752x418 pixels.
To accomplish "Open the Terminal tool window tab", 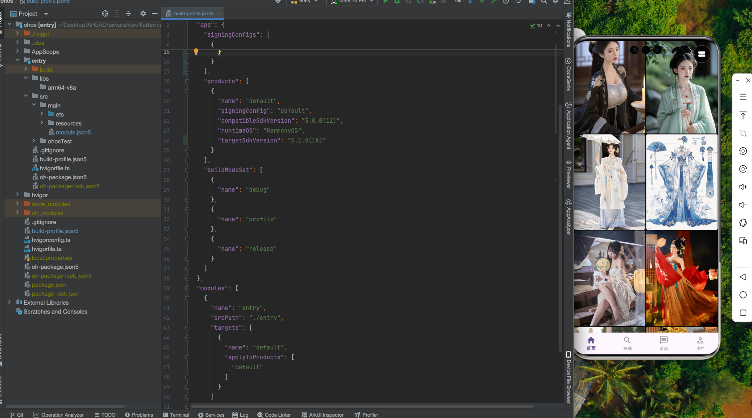I will coord(175,415).
